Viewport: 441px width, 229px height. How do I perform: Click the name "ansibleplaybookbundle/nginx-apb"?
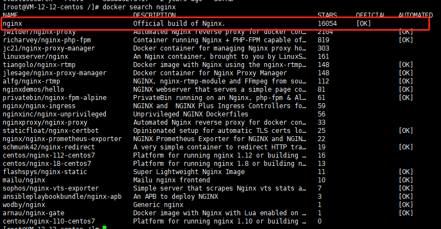pos(62,197)
